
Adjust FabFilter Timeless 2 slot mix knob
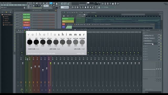click(159, 38)
